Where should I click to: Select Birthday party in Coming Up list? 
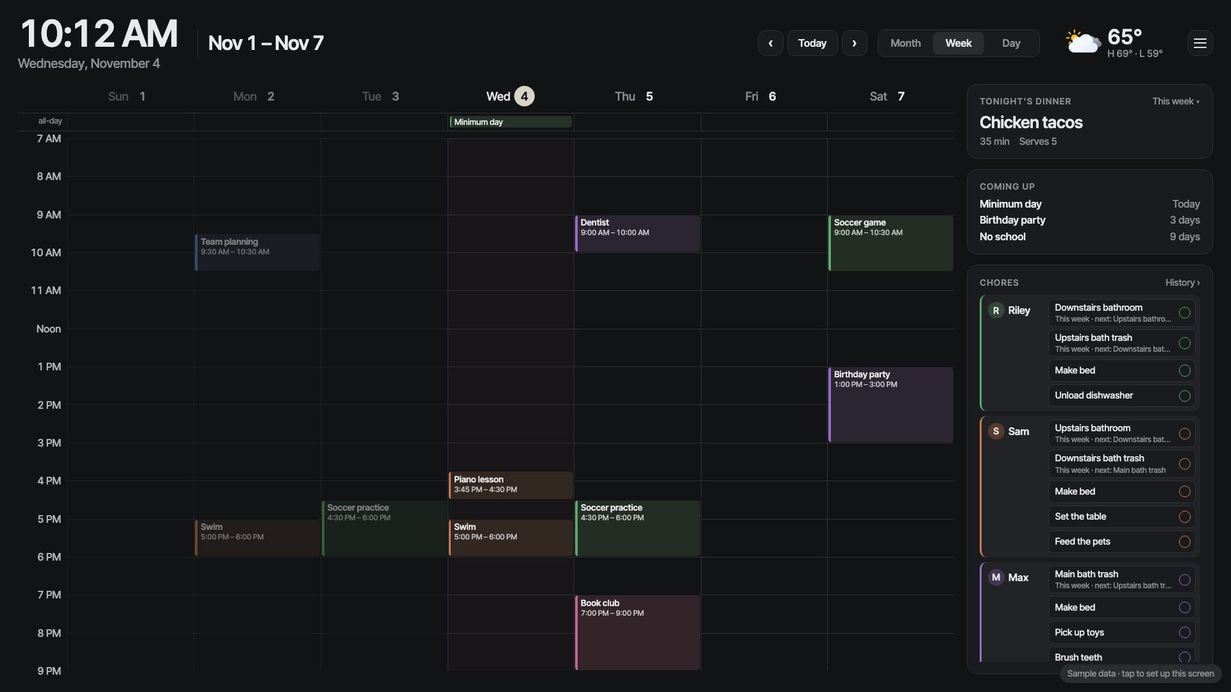1089,220
